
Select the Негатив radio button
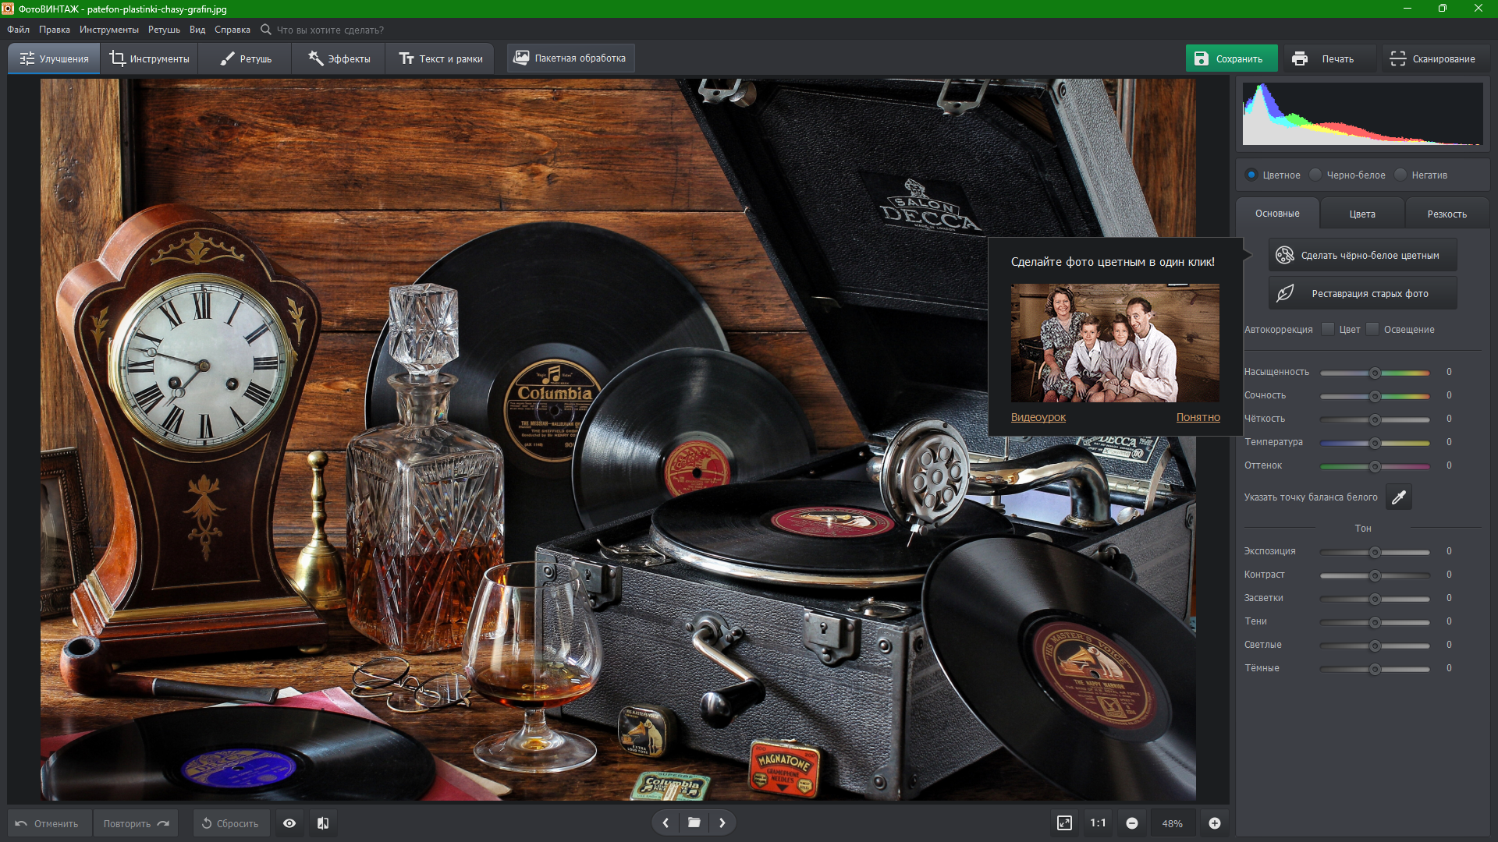pos(1401,175)
